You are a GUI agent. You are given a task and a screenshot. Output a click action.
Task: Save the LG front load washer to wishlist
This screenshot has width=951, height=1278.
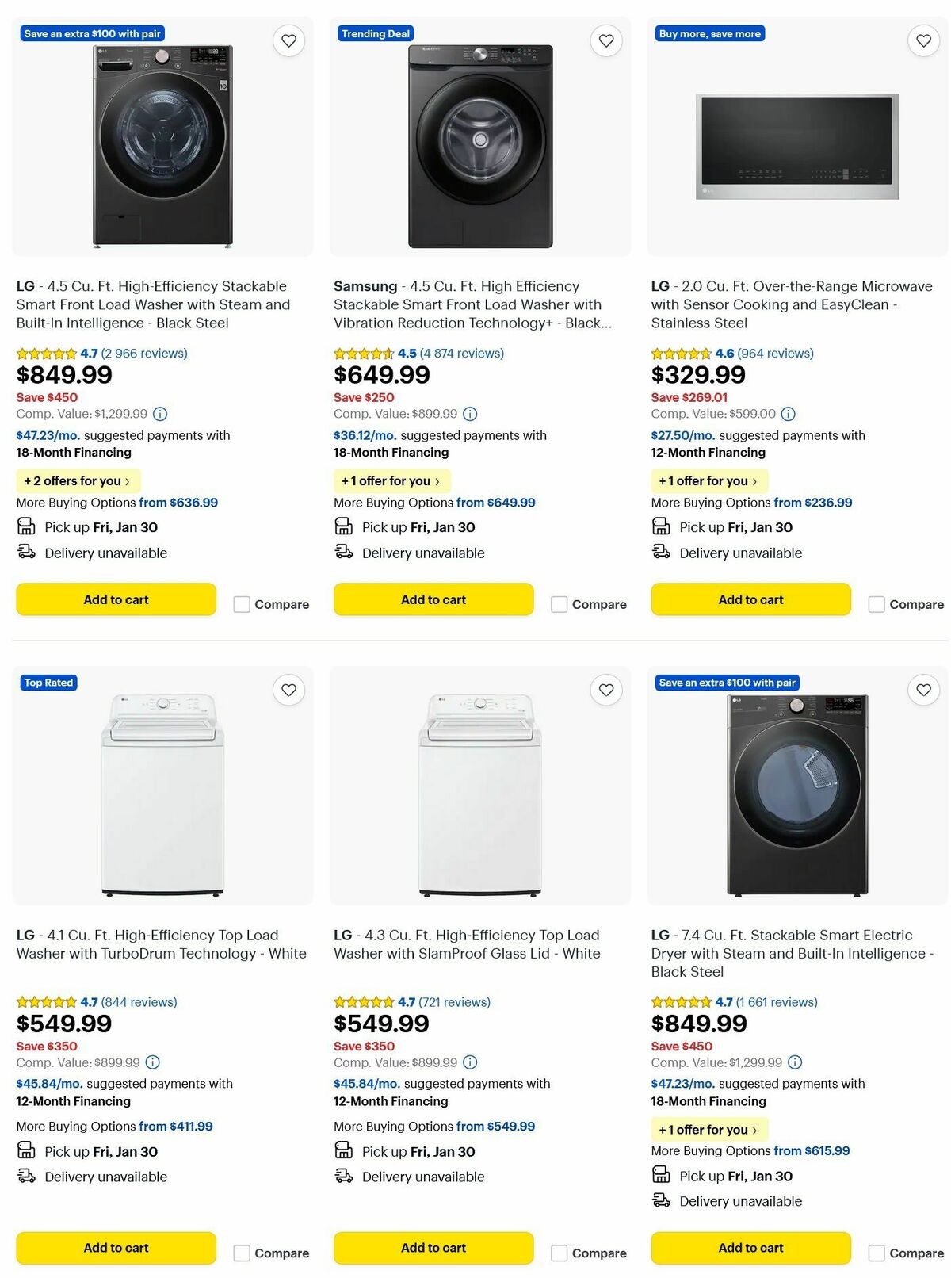[x=288, y=40]
